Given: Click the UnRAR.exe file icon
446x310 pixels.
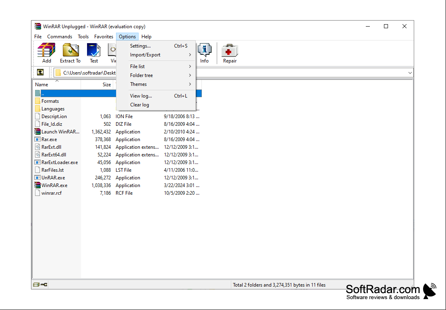Looking at the screenshot, I should click(x=37, y=178).
